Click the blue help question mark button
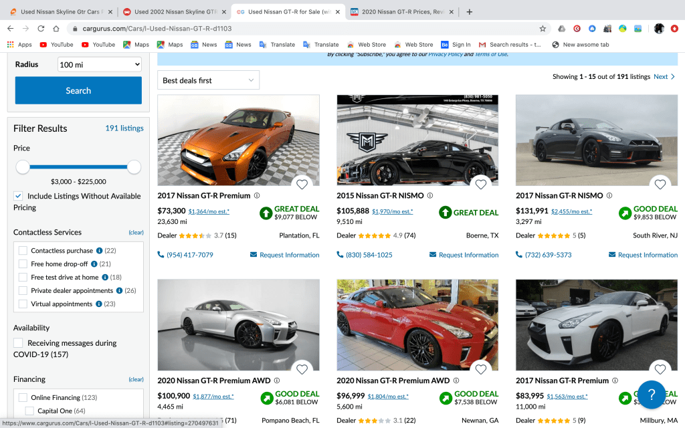This screenshot has width=685, height=428. pyautogui.click(x=651, y=395)
